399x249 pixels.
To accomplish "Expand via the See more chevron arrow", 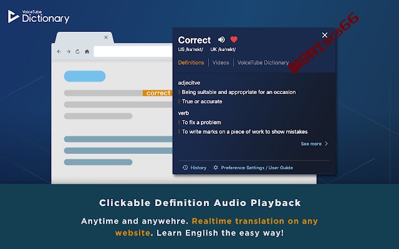I will 326,144.
